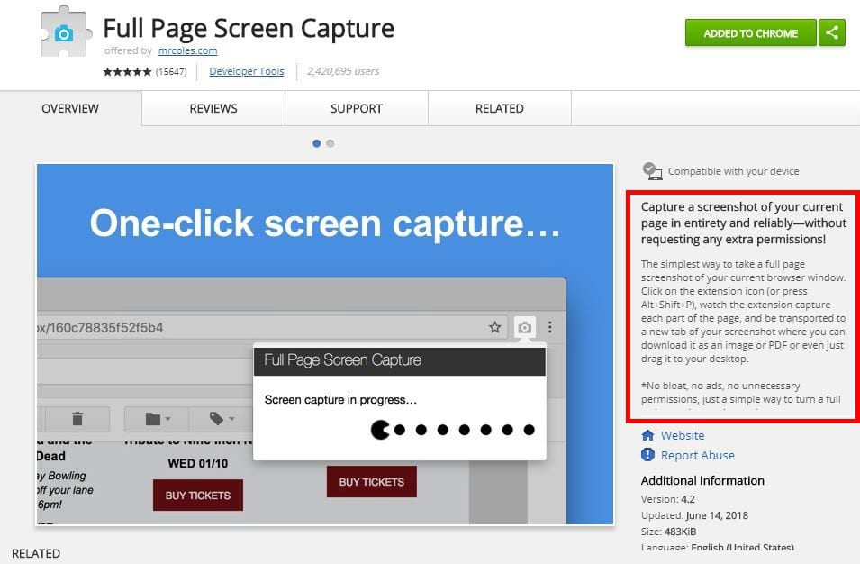Image resolution: width=860 pixels, height=564 pixels.
Task: Open the Overview tab
Action: 70,108
